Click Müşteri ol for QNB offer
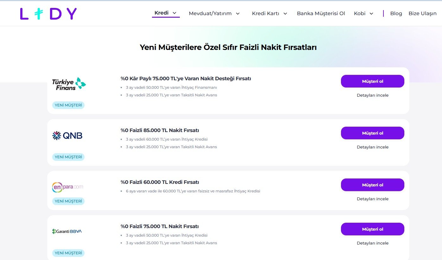 coord(372,133)
